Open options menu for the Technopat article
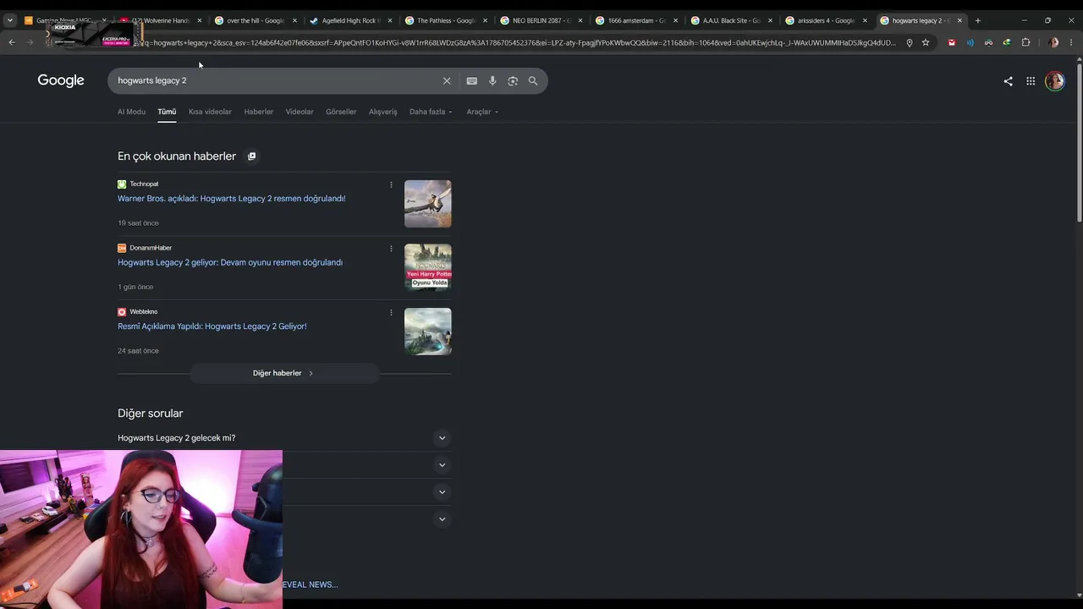Image resolution: width=1083 pixels, height=609 pixels. pyautogui.click(x=391, y=184)
